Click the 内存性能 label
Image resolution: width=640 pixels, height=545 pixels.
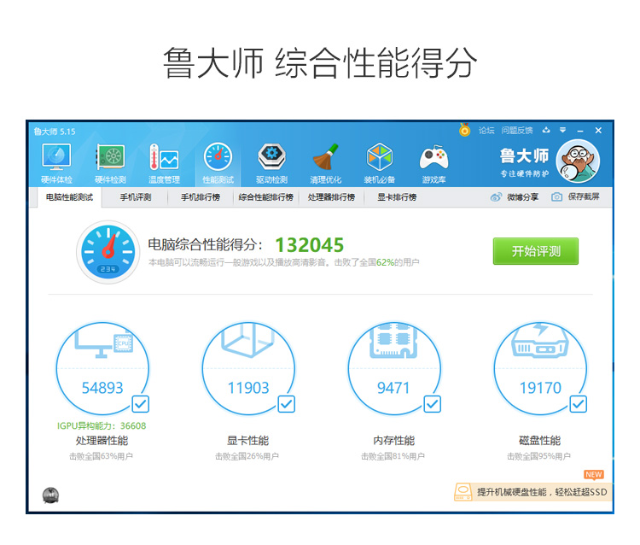(x=394, y=441)
